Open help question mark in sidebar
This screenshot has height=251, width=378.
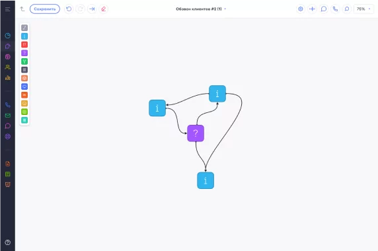(x=8, y=242)
